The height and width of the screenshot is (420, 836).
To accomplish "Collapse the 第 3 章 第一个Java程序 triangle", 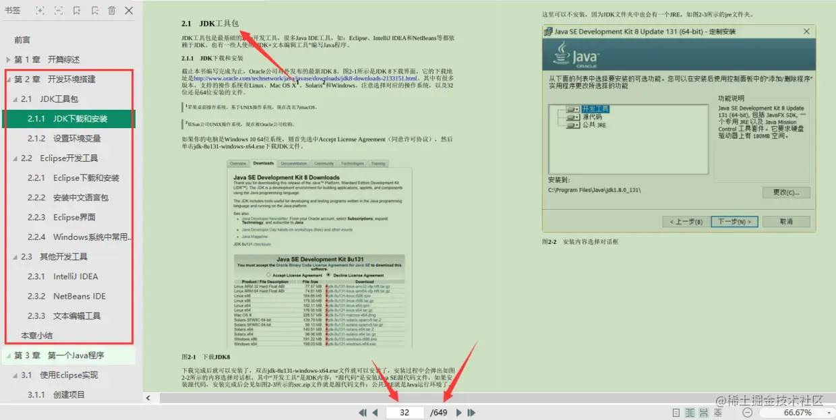I will (x=8, y=355).
